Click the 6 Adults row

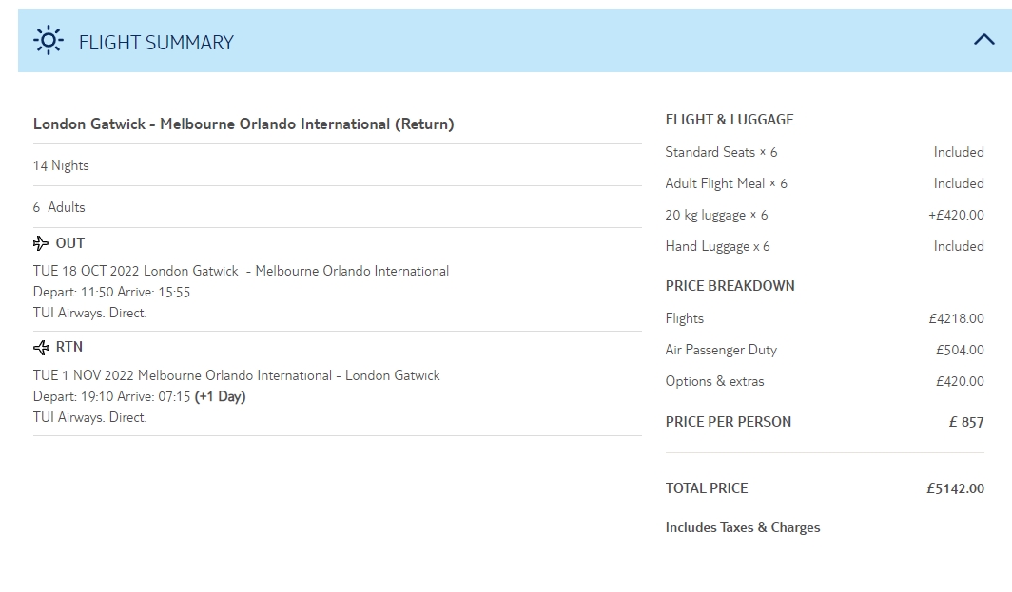pos(59,207)
